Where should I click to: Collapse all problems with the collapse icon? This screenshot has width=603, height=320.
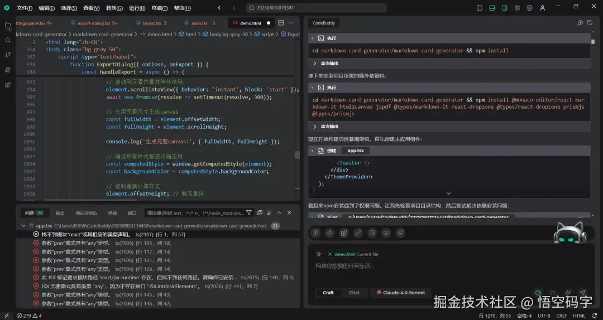[260, 213]
